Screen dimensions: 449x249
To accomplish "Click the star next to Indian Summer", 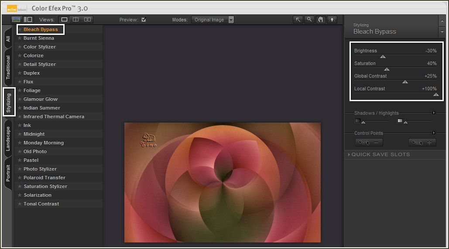I will click(20, 108).
